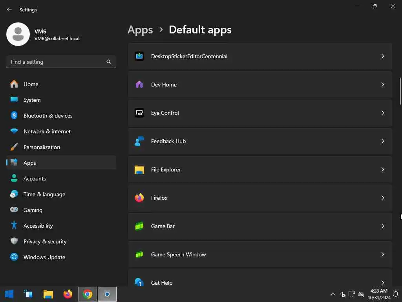Click the Firefox app icon in list

click(139, 198)
